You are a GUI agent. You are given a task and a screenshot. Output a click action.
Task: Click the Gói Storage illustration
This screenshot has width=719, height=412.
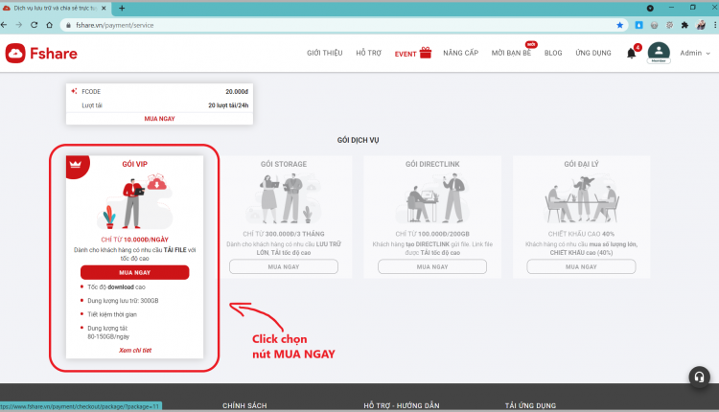point(284,198)
